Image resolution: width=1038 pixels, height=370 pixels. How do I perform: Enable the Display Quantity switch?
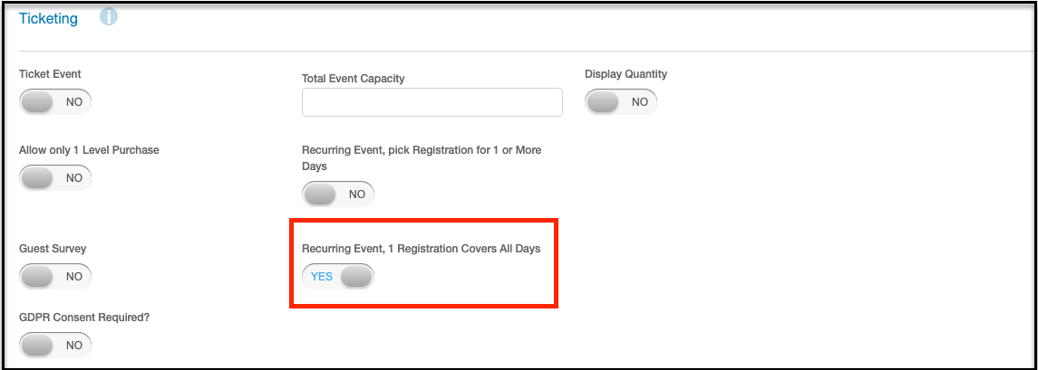621,101
